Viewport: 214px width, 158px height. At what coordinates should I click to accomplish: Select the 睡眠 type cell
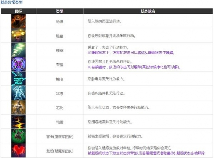[60, 50]
